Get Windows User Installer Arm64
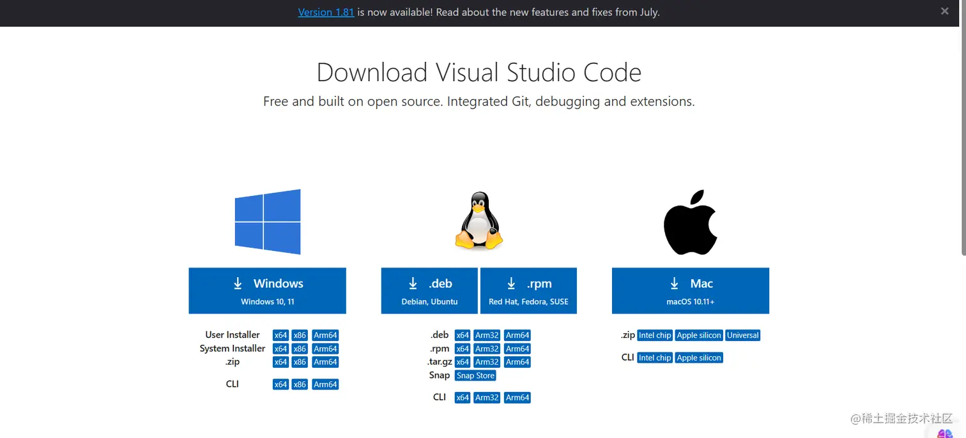Image resolution: width=966 pixels, height=438 pixels. (325, 335)
